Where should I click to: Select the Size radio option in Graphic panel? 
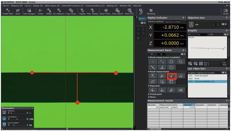tap(221, 63)
